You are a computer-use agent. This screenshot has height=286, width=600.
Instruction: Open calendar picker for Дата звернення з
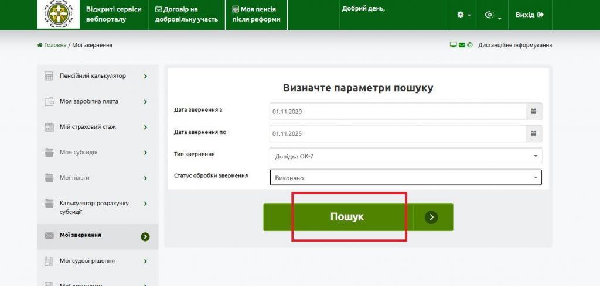pyautogui.click(x=534, y=112)
